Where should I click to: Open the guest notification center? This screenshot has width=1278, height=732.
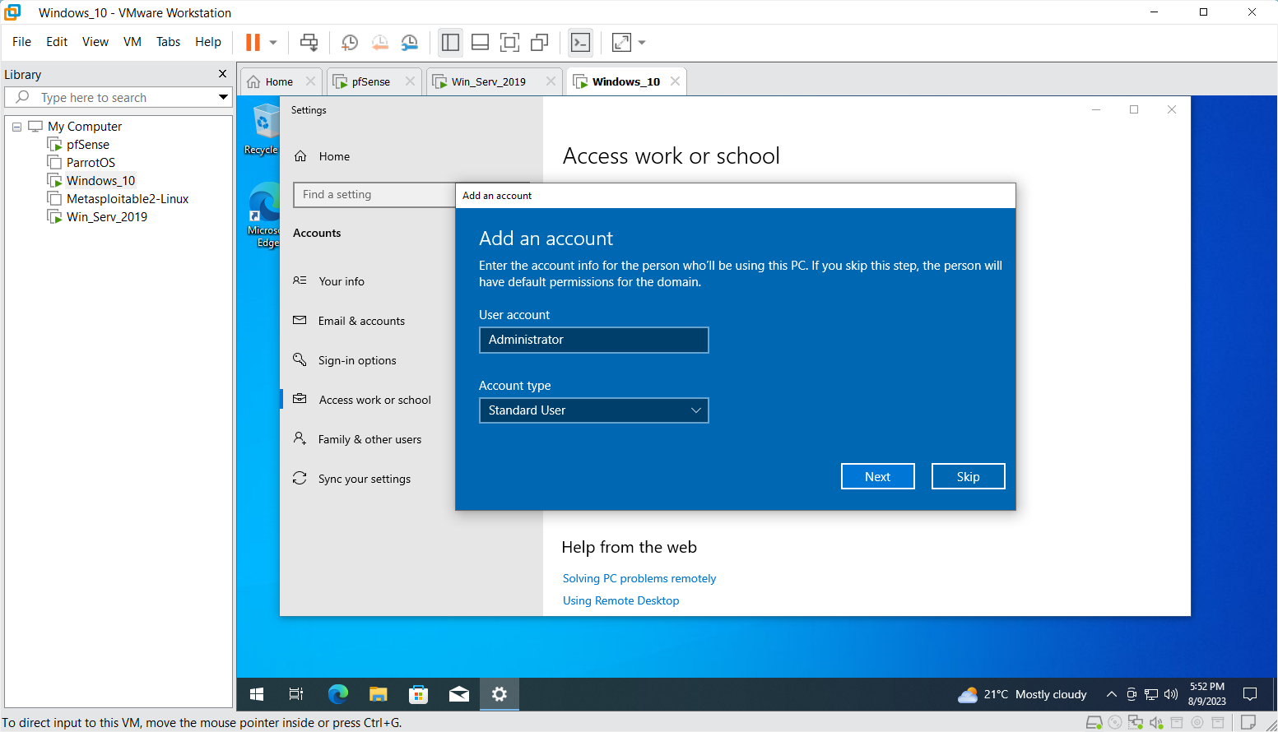[x=1250, y=694]
